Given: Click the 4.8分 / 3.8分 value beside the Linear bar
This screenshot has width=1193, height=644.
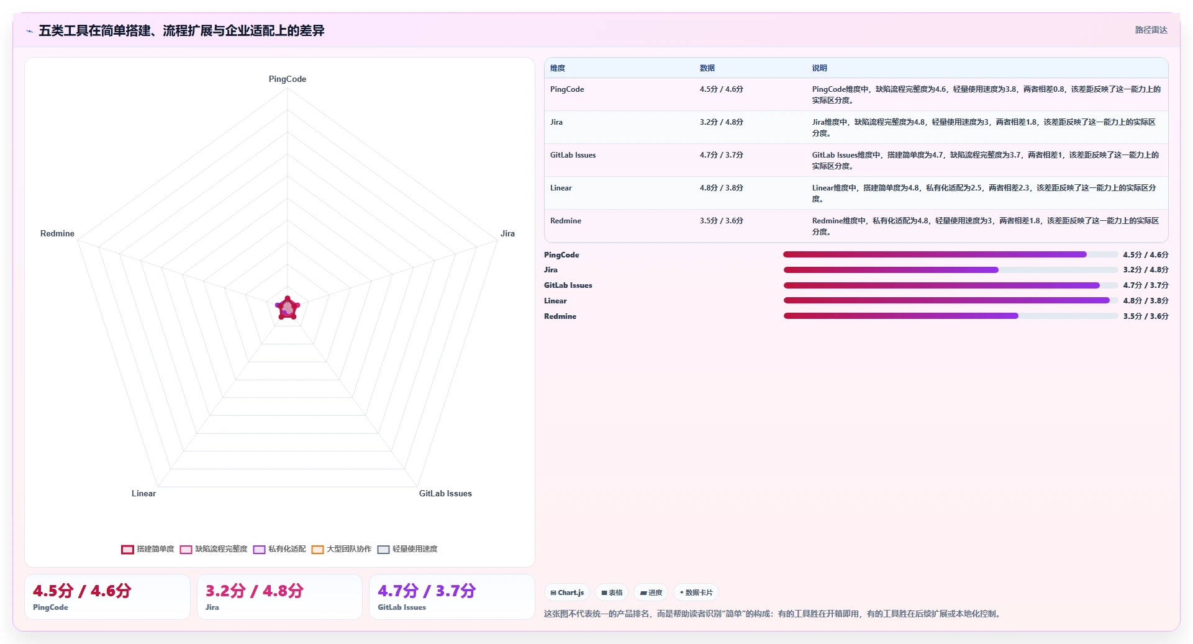Looking at the screenshot, I should point(1146,301).
